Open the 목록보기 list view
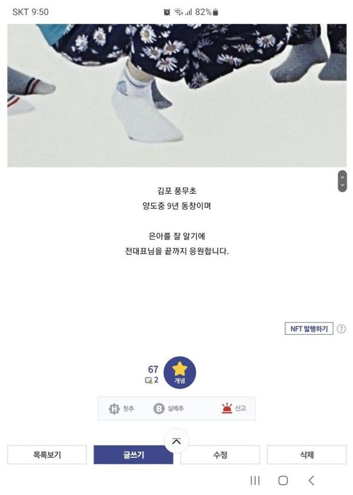This screenshot has width=353, height=495. 46,454
